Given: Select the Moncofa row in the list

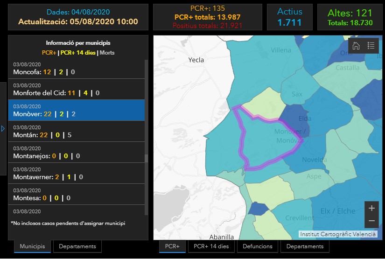Looking at the screenshot, I should click(77, 69).
